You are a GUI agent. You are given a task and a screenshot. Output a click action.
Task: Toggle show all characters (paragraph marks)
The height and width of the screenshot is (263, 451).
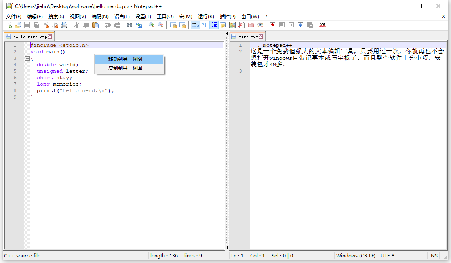(x=204, y=25)
